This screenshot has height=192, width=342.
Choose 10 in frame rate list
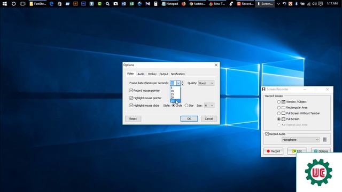click(x=175, y=91)
